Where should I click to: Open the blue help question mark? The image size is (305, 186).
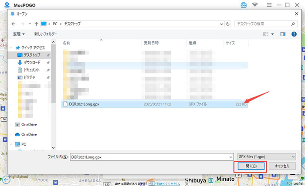pos(294,34)
